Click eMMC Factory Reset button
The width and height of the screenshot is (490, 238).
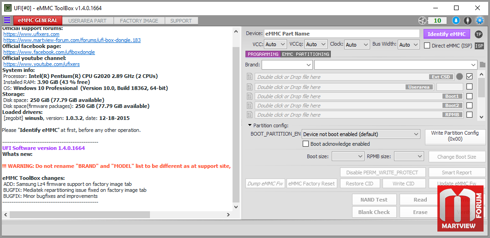click(x=312, y=184)
